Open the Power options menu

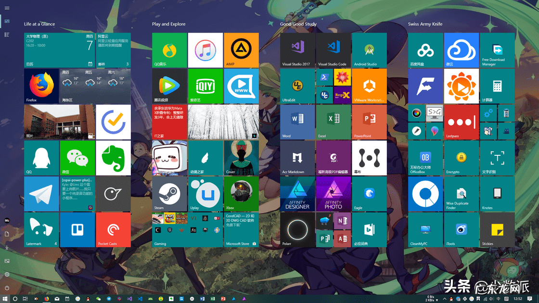click(x=7, y=288)
